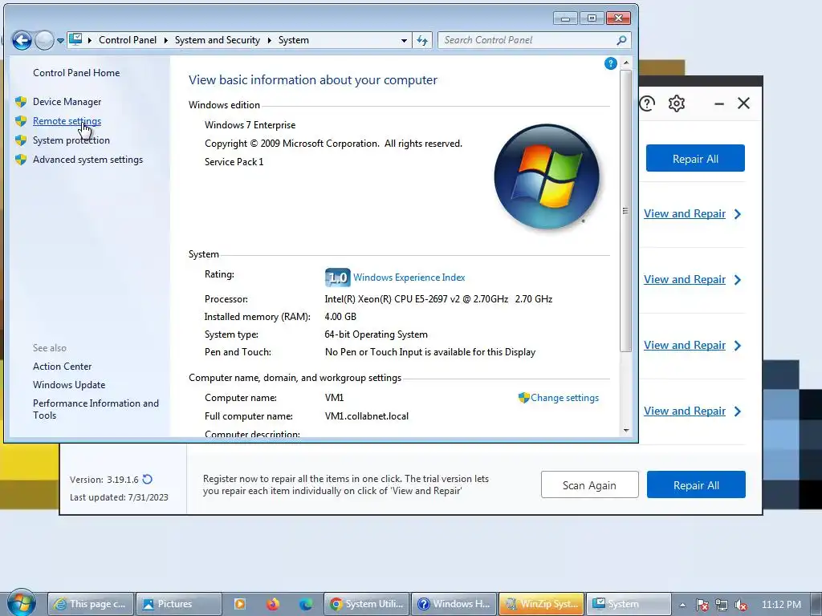Screen dimensions: 822x616
Task: Click the refresh button next to address bar
Action: coord(422,40)
